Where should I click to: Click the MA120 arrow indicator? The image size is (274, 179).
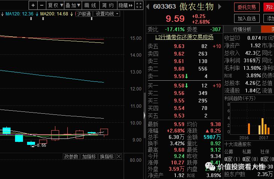37,14
